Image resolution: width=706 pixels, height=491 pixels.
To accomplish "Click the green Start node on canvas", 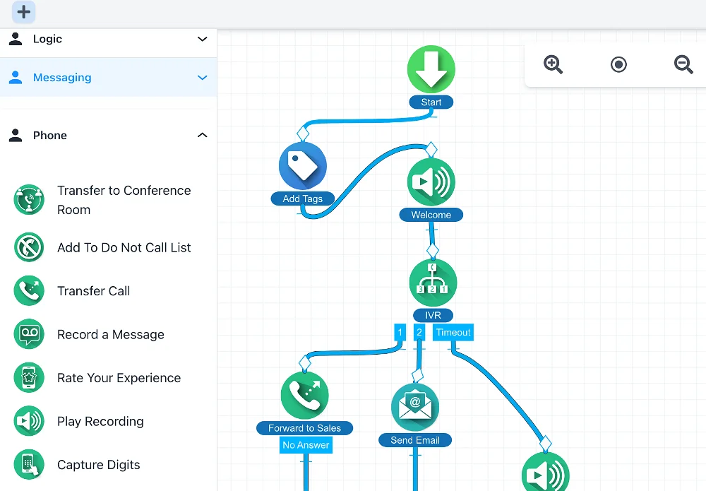I will coord(431,69).
